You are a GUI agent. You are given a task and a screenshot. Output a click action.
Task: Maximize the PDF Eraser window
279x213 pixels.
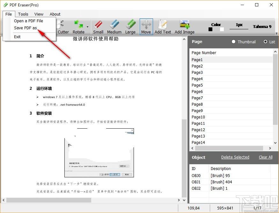click(x=257, y=5)
